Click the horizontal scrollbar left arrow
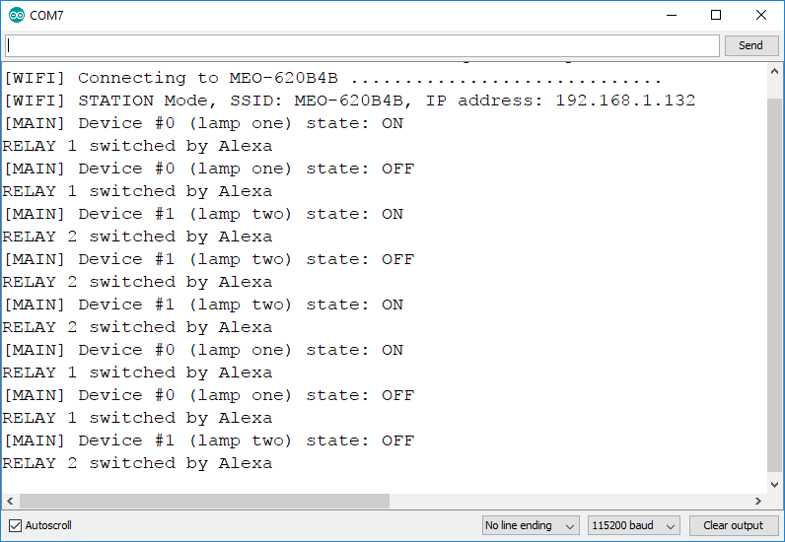The height and width of the screenshot is (542, 785). point(10,501)
